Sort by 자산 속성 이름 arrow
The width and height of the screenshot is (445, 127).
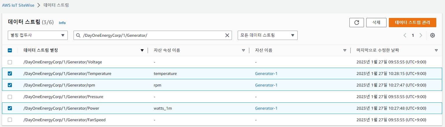tap(243, 50)
